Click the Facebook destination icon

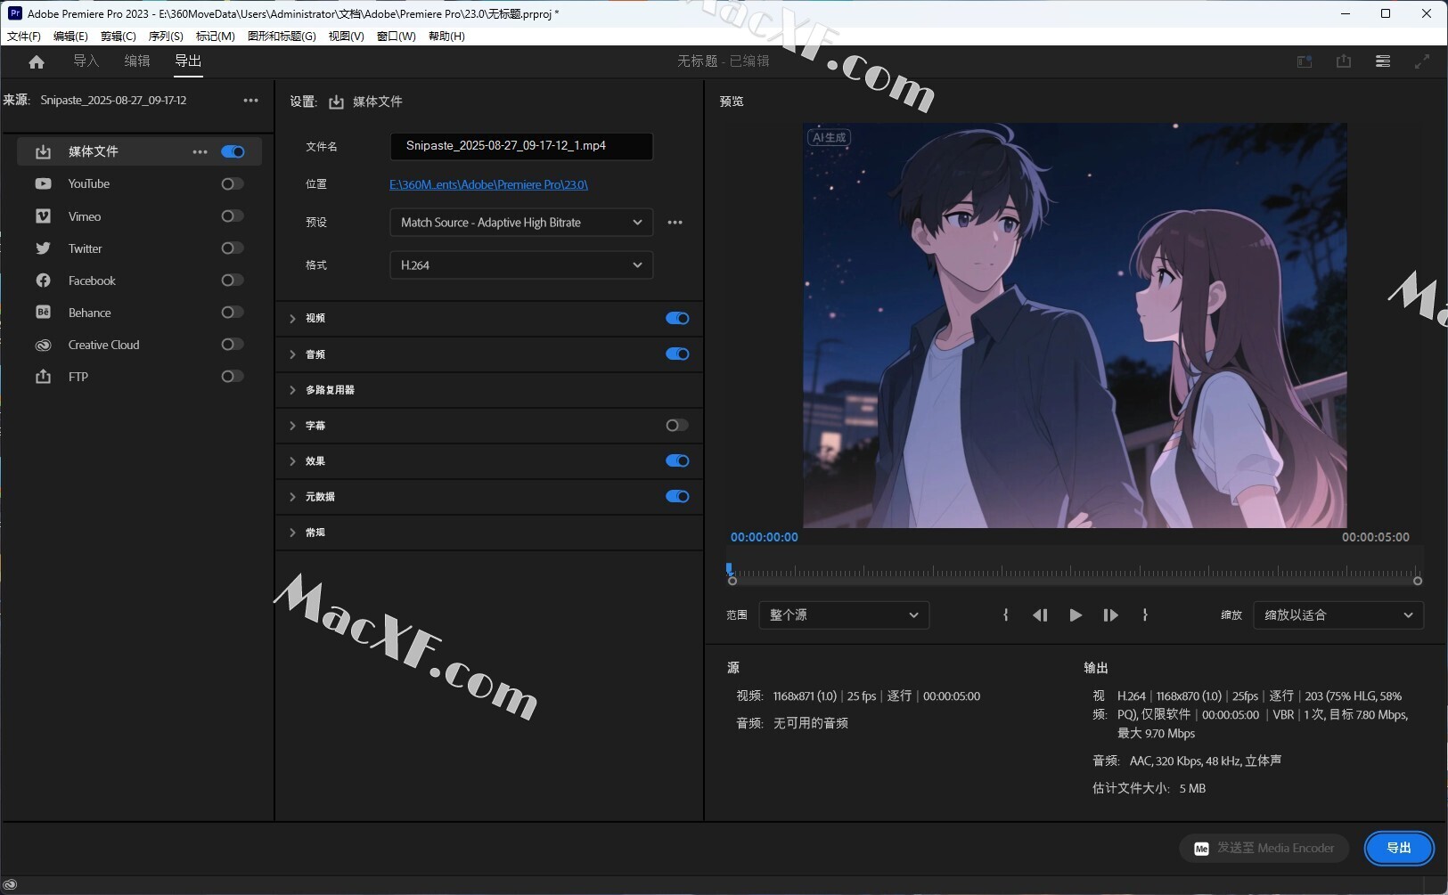coord(43,281)
